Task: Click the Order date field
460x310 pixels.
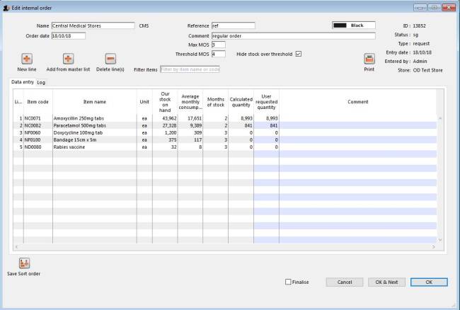Action: click(68, 35)
